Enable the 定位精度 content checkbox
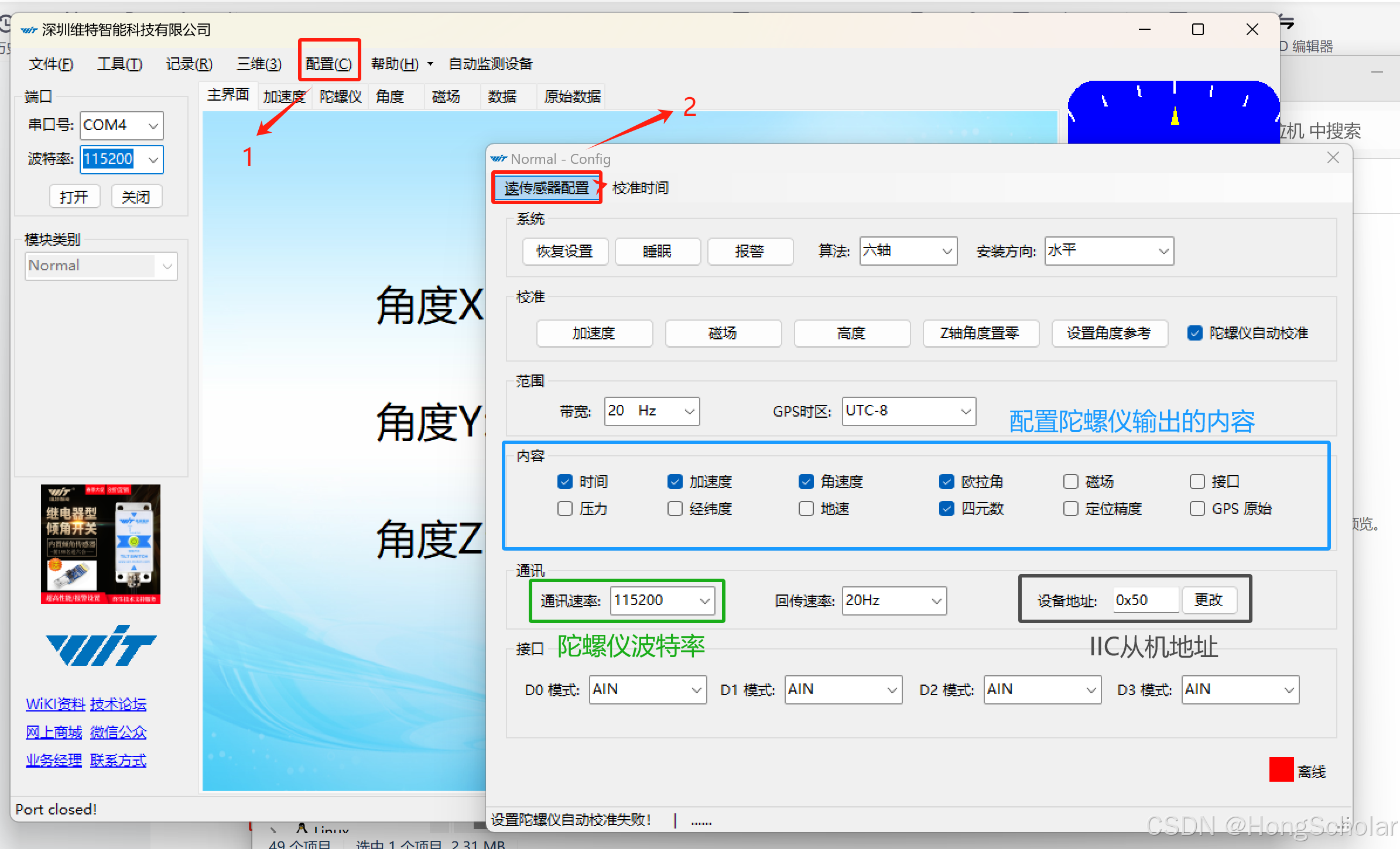The height and width of the screenshot is (849, 1400). 1070,508
